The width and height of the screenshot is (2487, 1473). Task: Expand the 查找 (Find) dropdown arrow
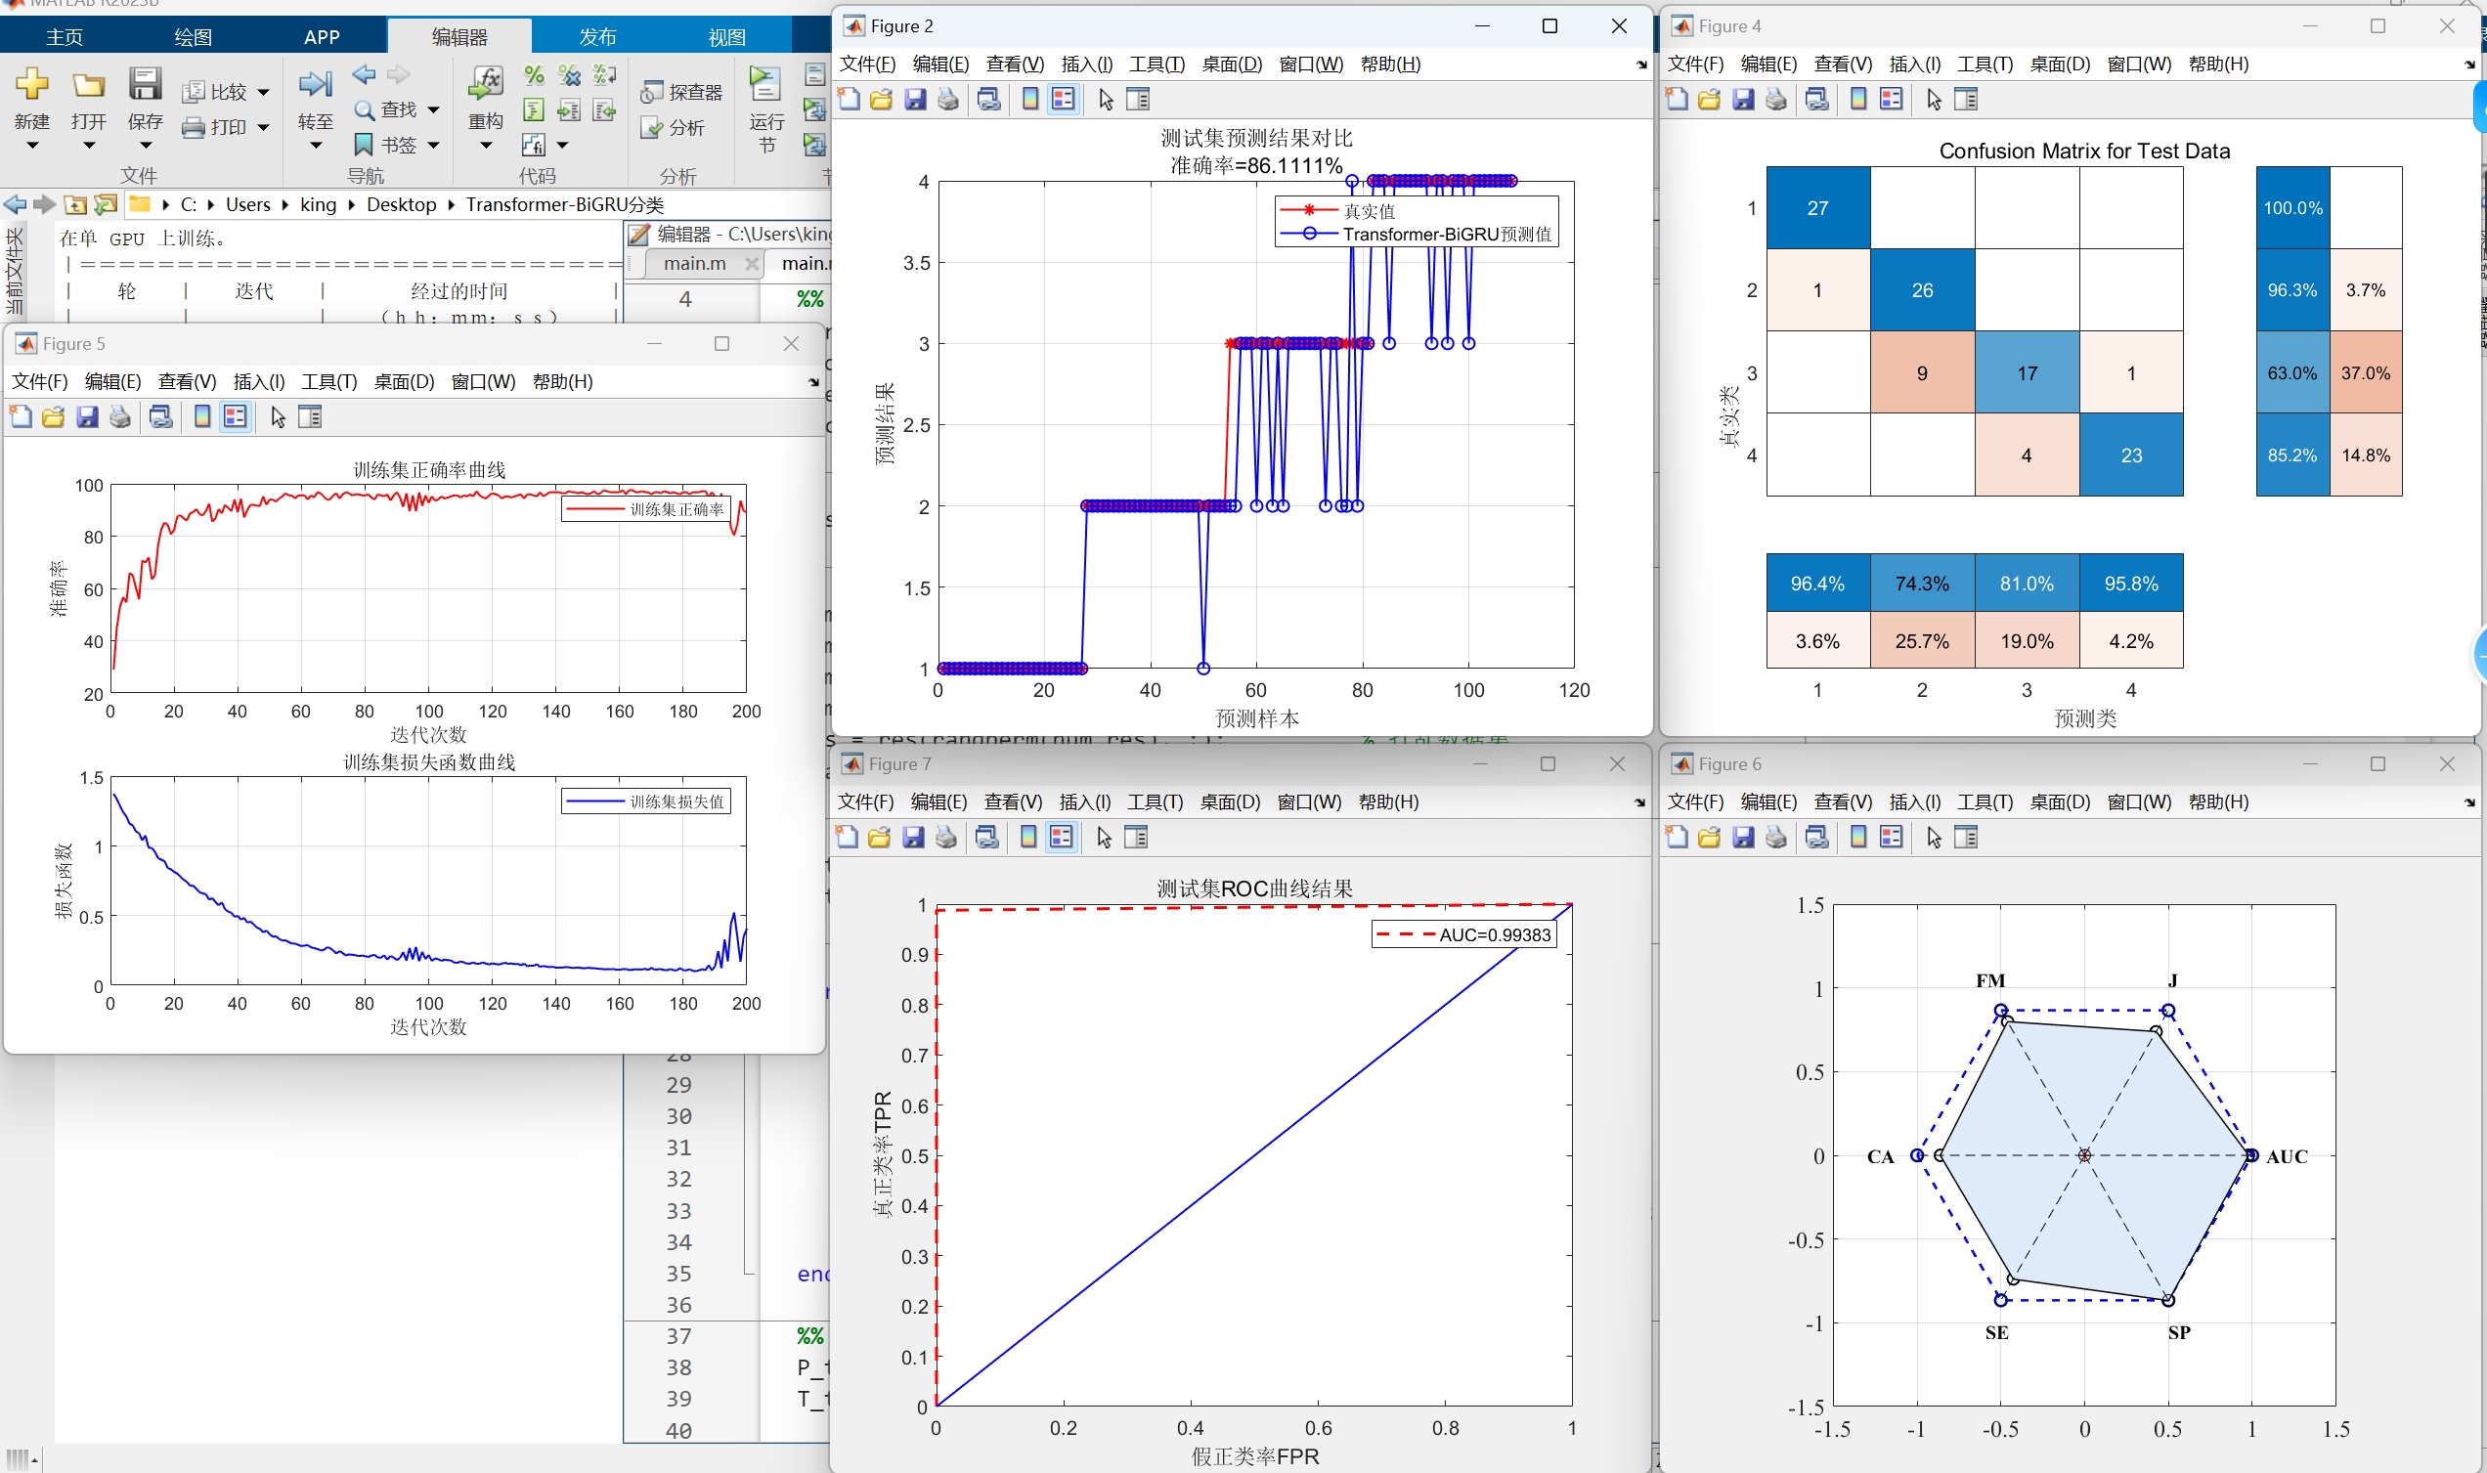coord(433,109)
